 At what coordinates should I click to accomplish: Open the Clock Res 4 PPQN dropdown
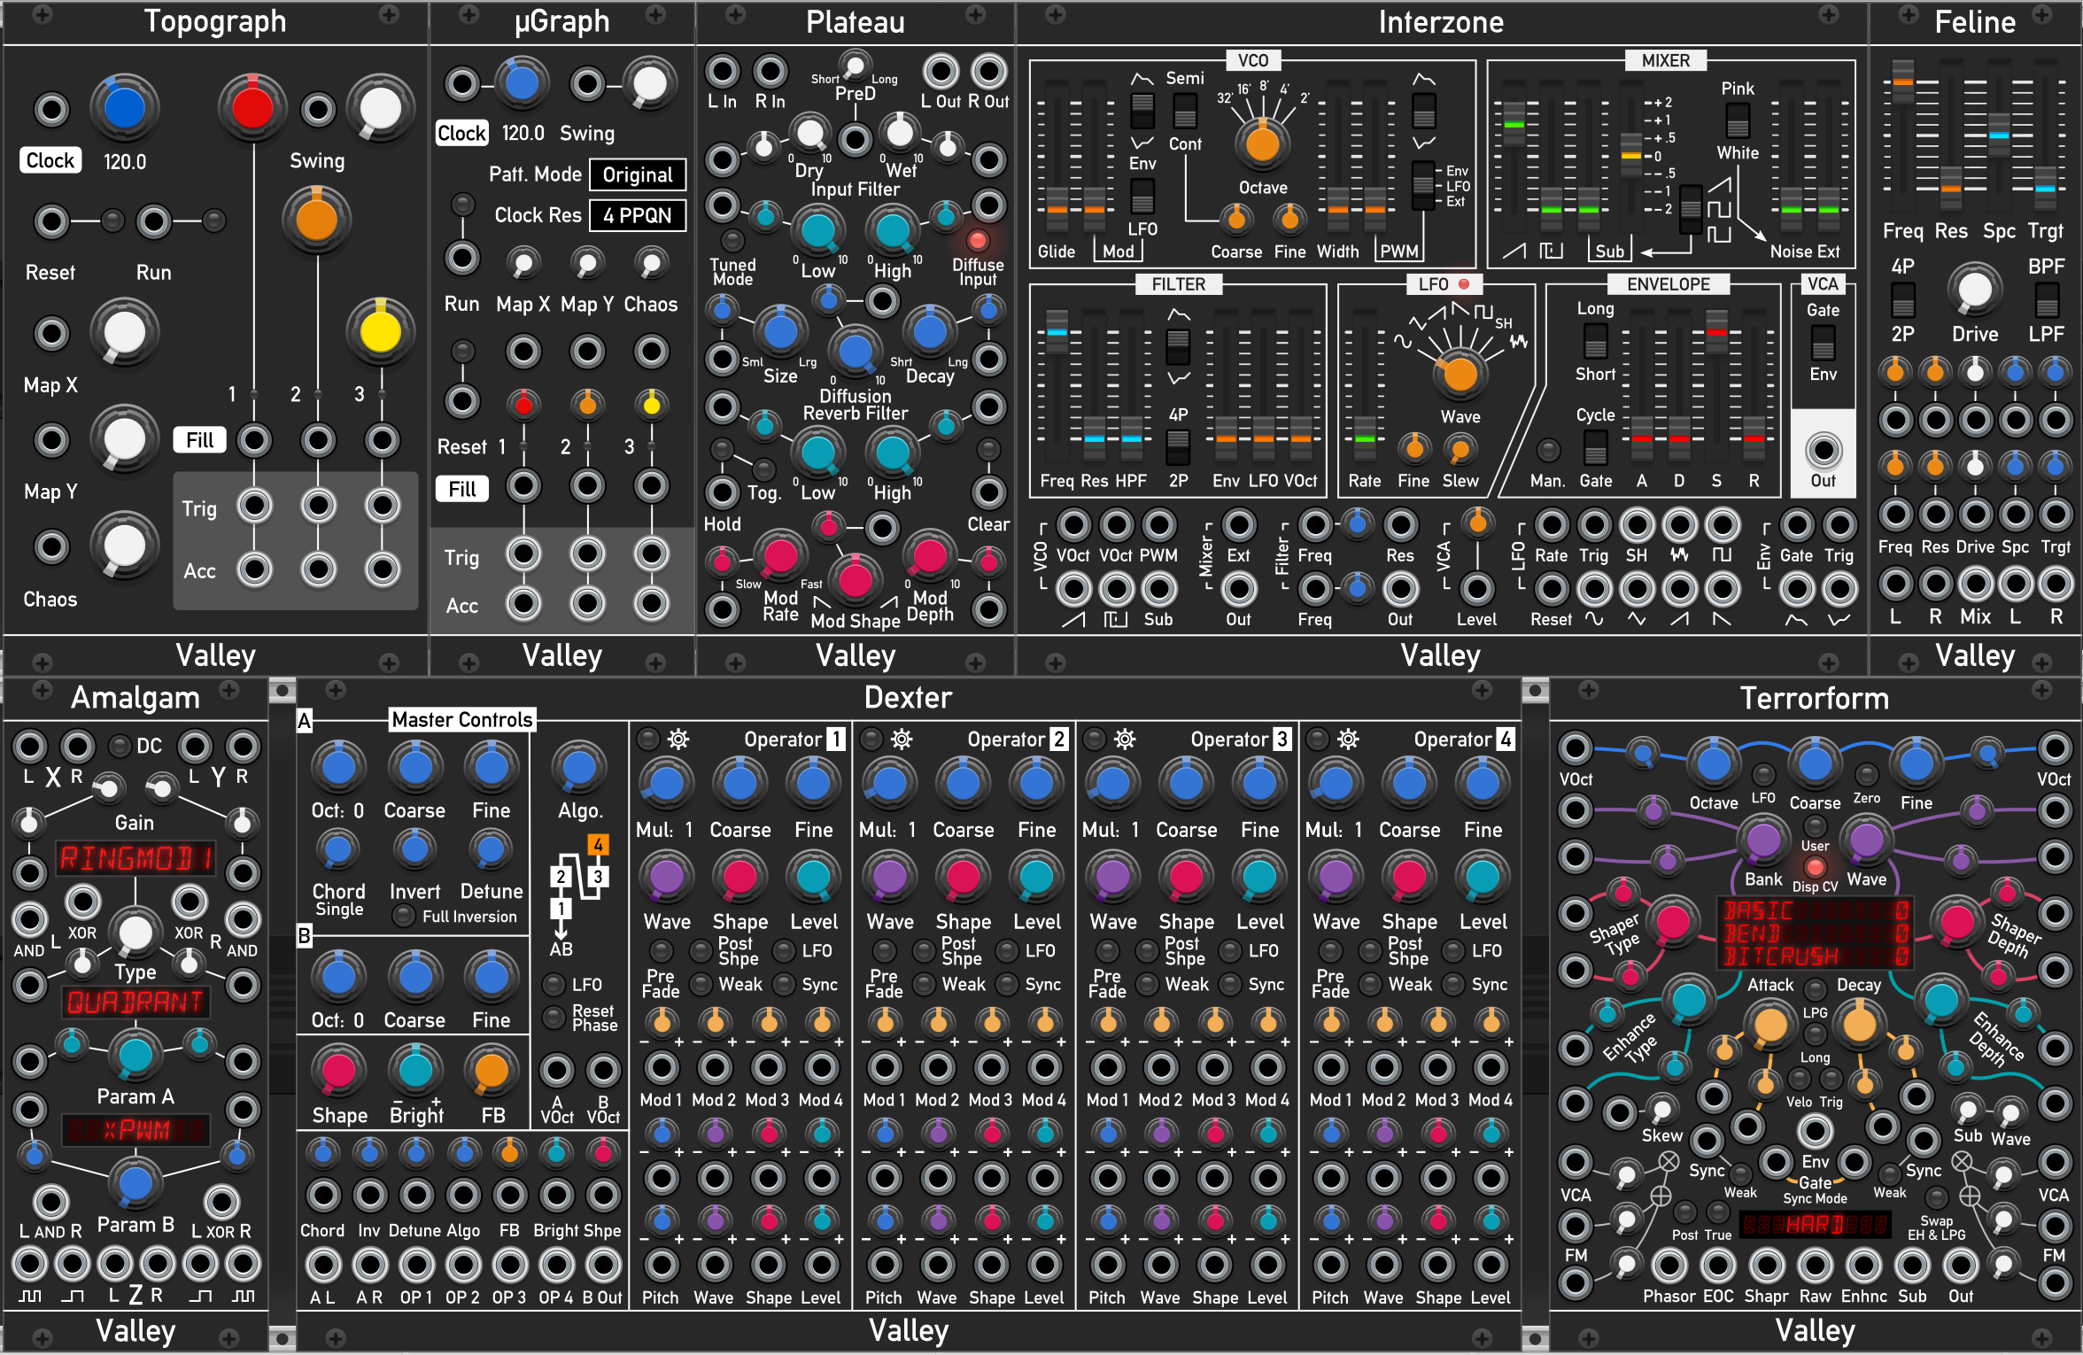tap(638, 215)
